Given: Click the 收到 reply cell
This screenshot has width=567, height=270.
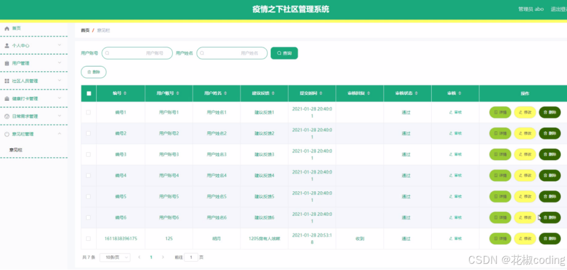Looking at the screenshot, I should [360, 239].
